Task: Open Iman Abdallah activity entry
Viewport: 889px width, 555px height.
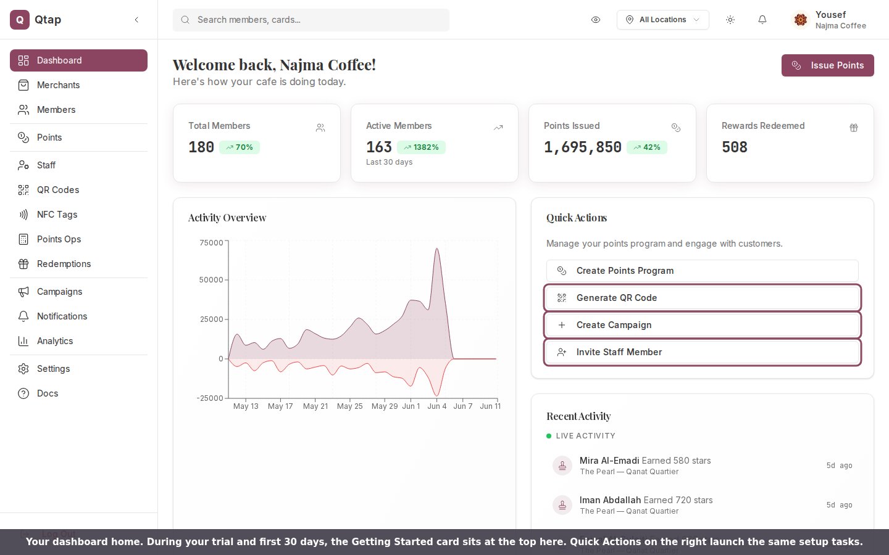Action: [x=703, y=505]
